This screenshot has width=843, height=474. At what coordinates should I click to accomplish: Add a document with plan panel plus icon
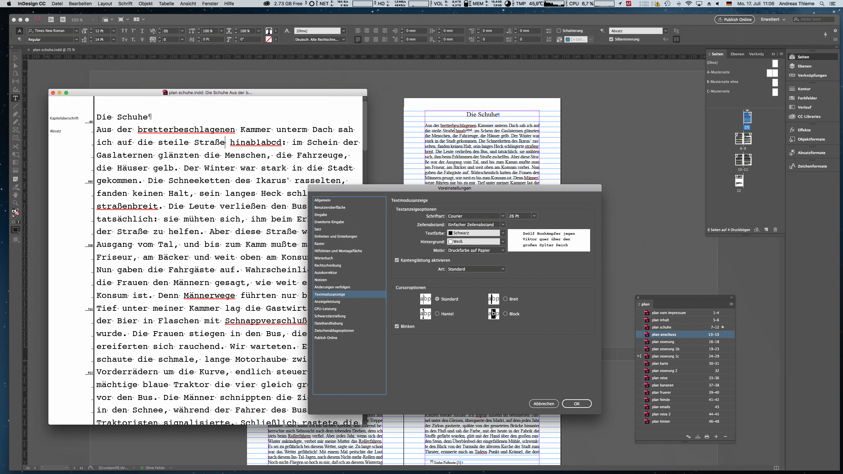(716, 436)
